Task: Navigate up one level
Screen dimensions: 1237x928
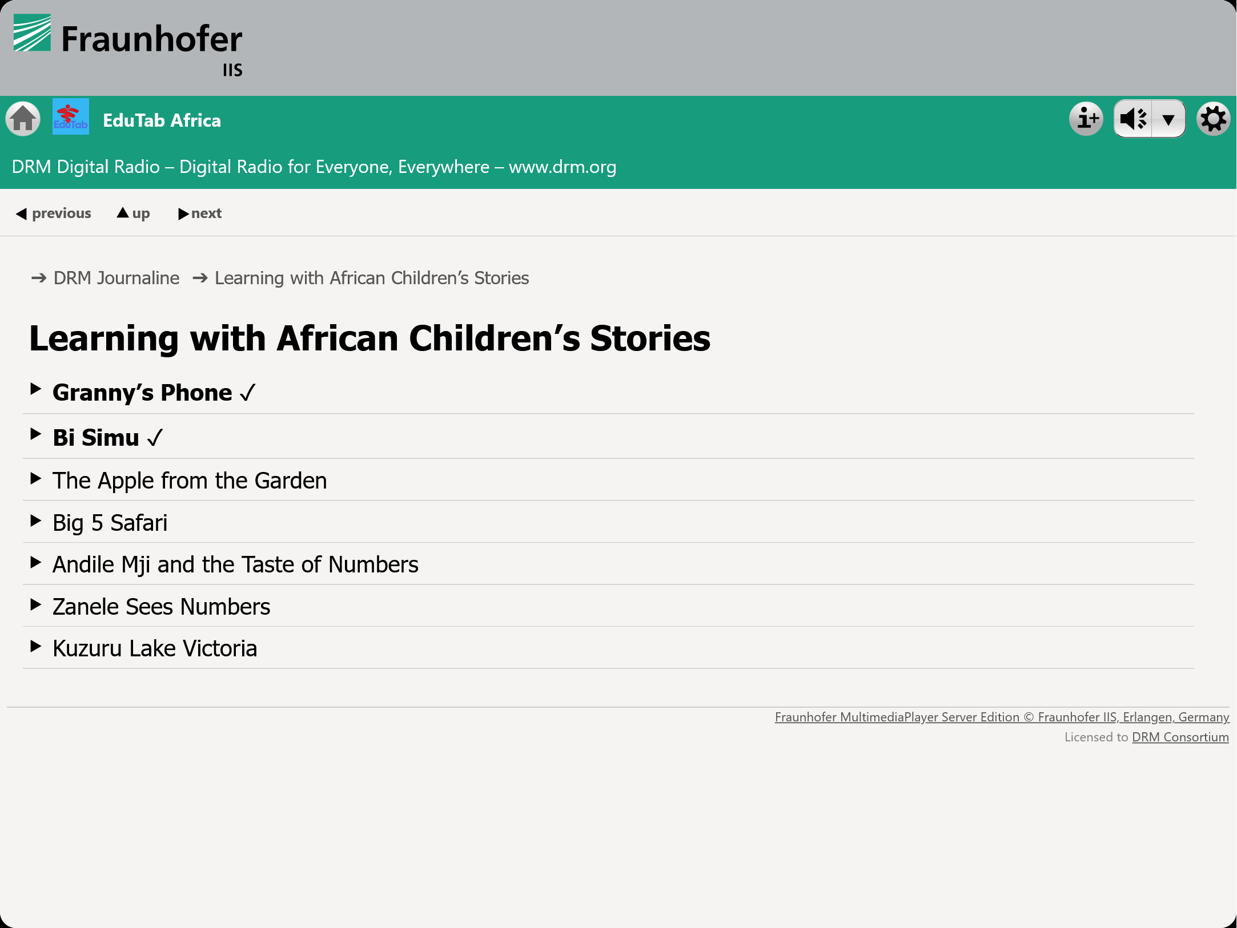Action: pyautogui.click(x=134, y=213)
